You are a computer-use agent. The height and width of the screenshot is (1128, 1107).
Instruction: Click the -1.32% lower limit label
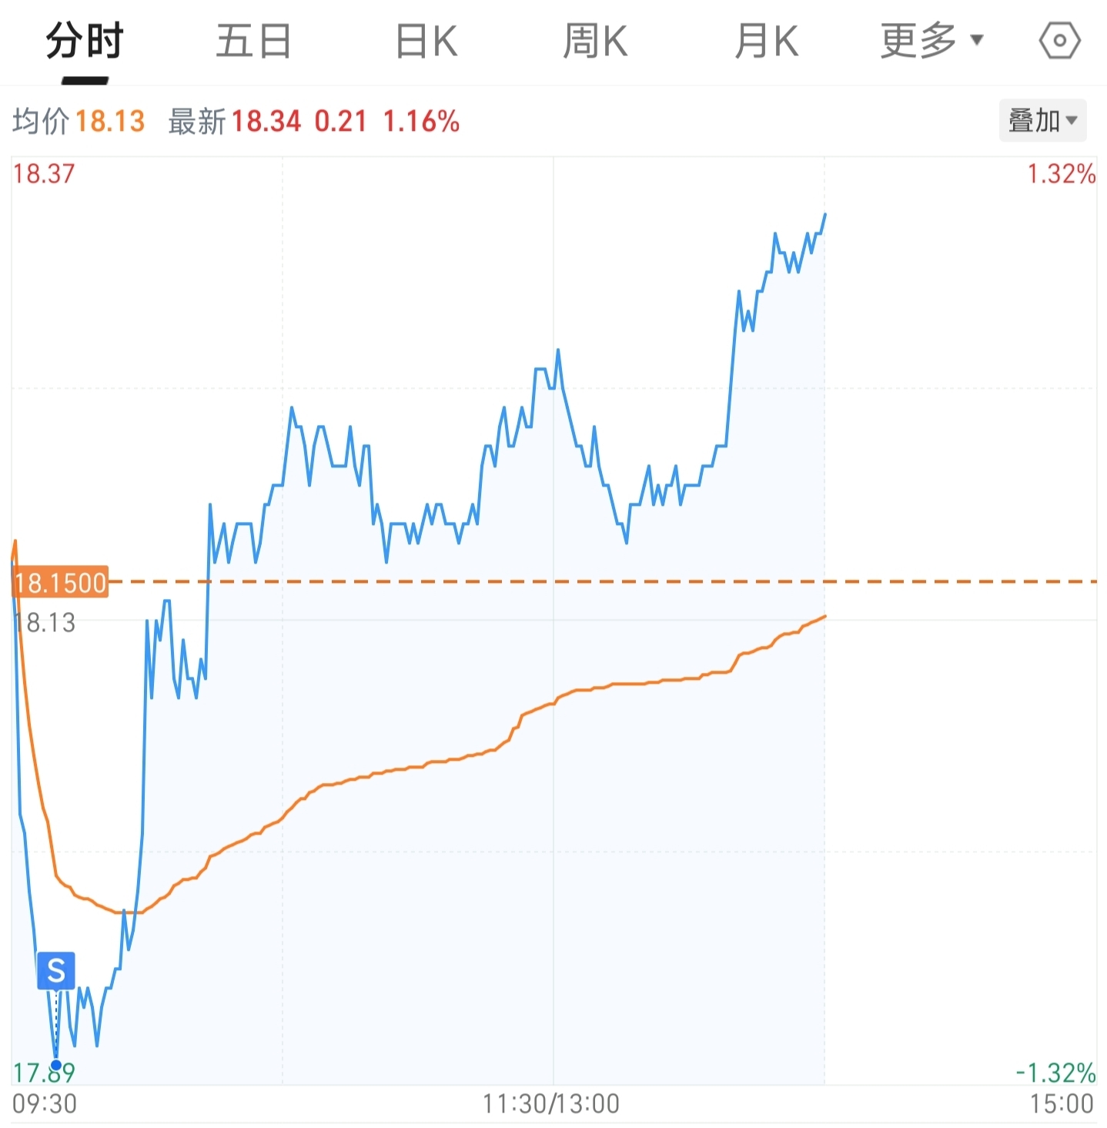click(1055, 1073)
